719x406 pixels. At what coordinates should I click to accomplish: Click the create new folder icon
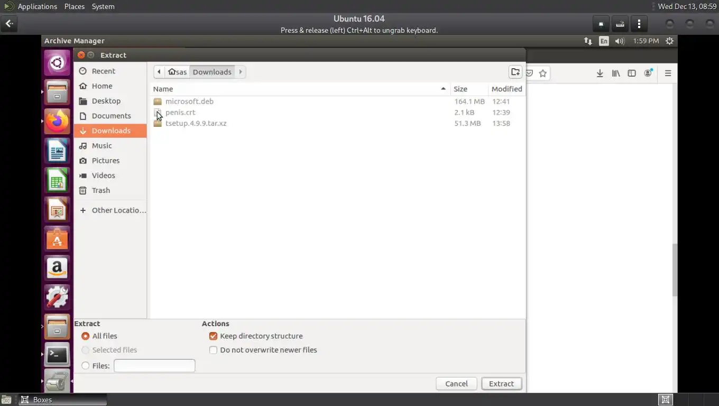click(x=515, y=72)
